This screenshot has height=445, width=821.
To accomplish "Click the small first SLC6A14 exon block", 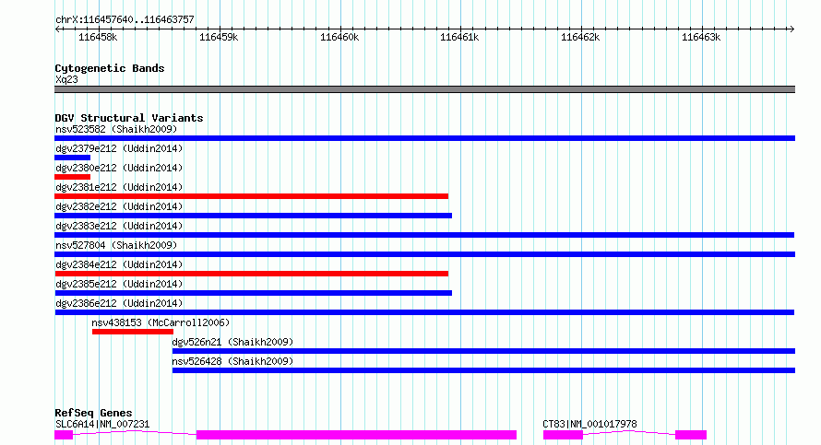I will tap(64, 435).
